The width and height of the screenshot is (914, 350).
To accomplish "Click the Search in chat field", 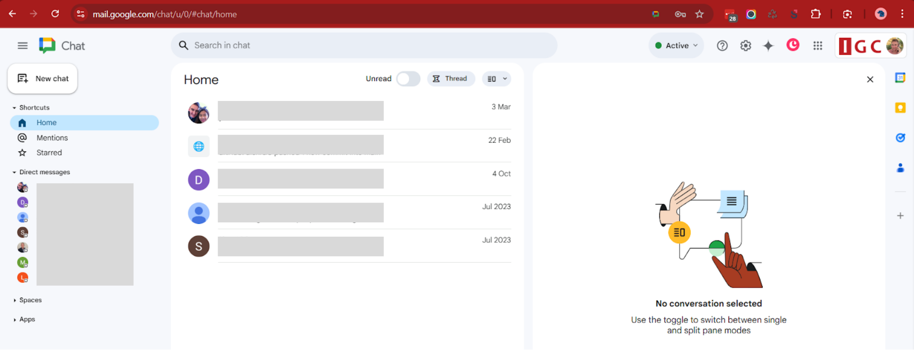I will (364, 46).
